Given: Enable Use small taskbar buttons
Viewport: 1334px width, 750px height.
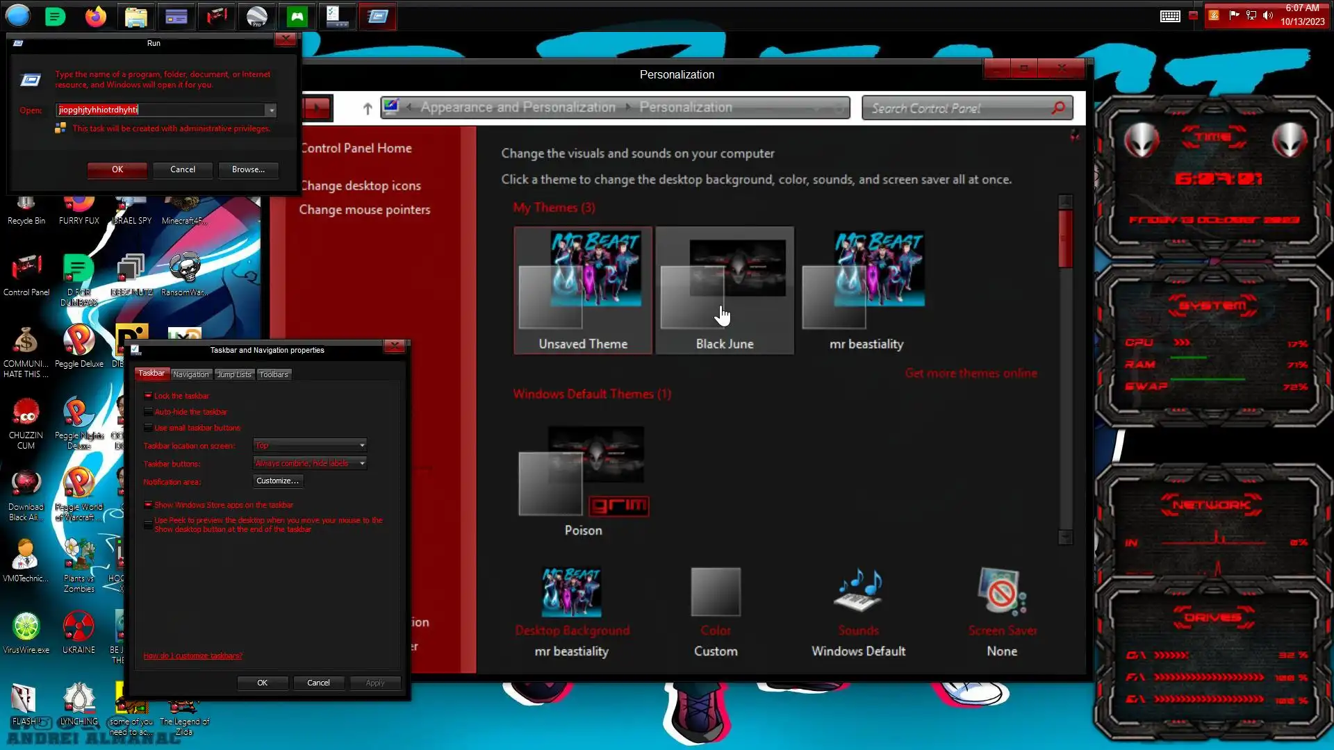Looking at the screenshot, I should coord(148,428).
